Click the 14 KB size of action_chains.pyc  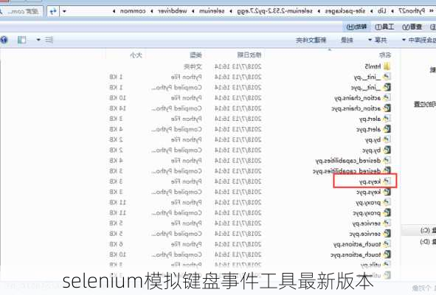click(117, 108)
